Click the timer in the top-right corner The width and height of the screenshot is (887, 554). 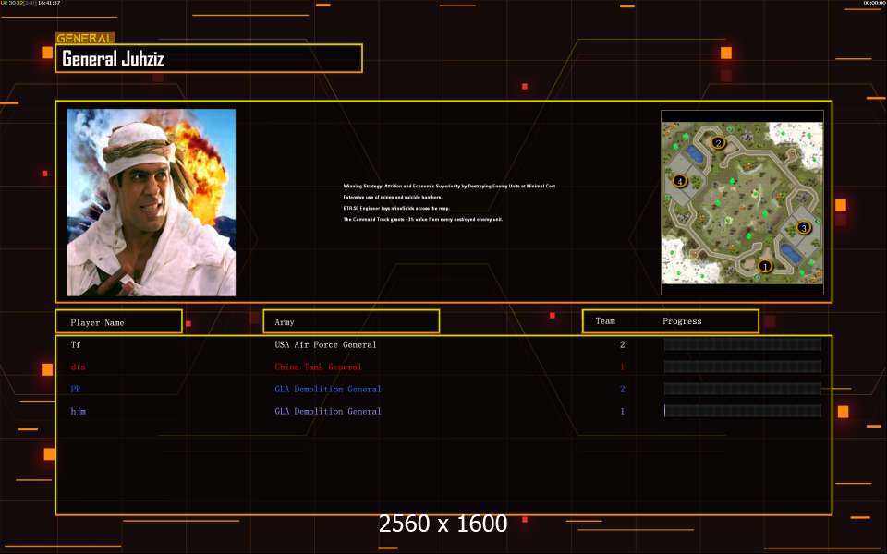point(873,4)
